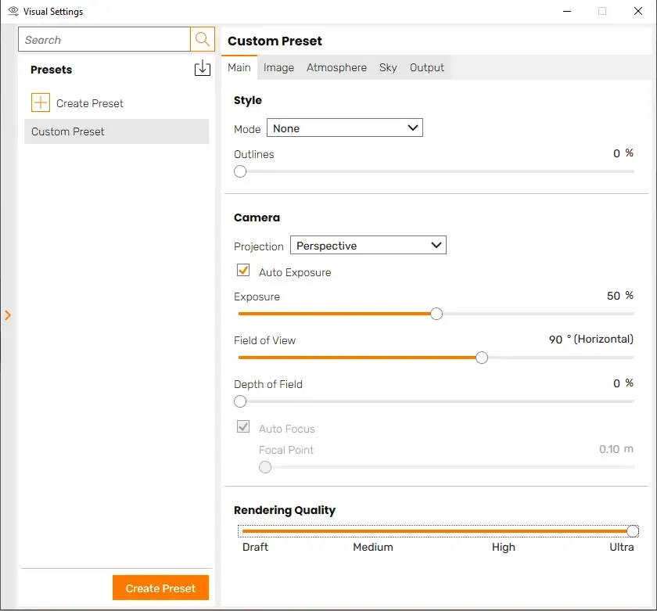The image size is (657, 611).
Task: Switch to the Image tab
Action: tap(278, 67)
